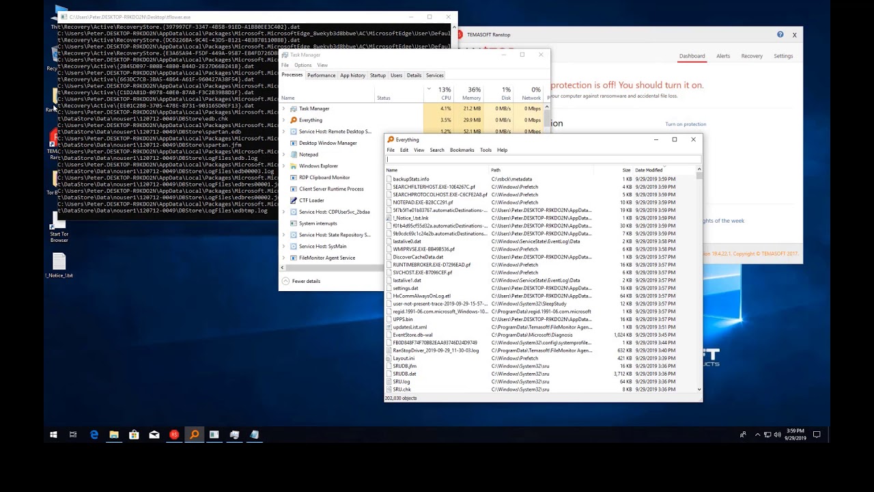
Task: Click the Ranstop help question mark icon
Action: click(780, 34)
